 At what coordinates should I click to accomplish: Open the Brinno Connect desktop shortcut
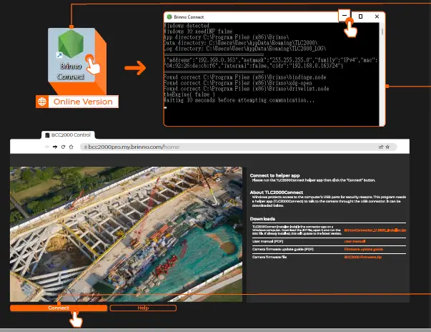click(71, 55)
